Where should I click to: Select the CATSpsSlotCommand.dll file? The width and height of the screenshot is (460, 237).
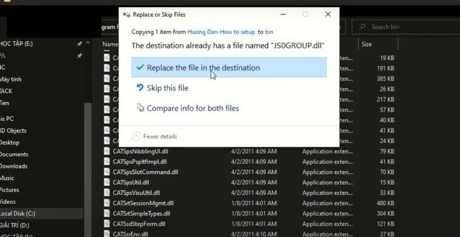coord(145,172)
